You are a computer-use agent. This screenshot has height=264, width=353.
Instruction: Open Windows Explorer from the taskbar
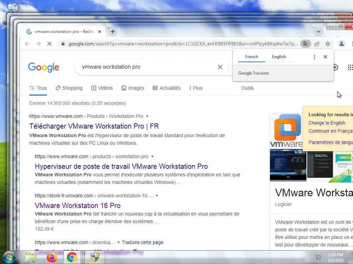[x=31, y=257]
